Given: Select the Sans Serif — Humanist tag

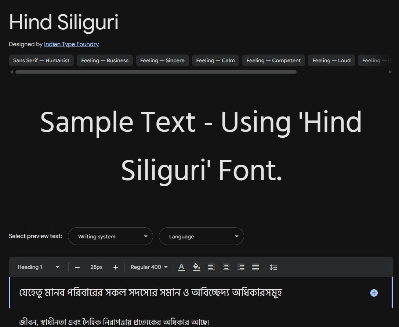Looking at the screenshot, I should point(41,60).
